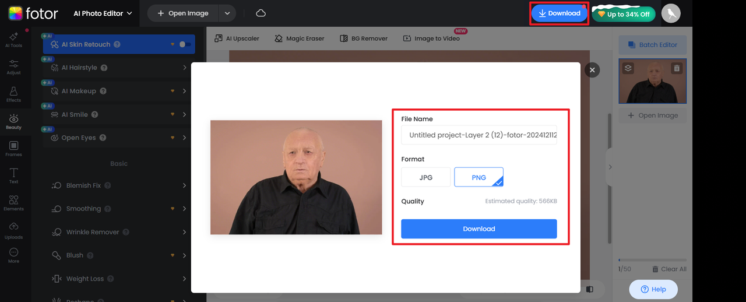
Task: Collapse the right panel arrow
Action: tap(610, 167)
